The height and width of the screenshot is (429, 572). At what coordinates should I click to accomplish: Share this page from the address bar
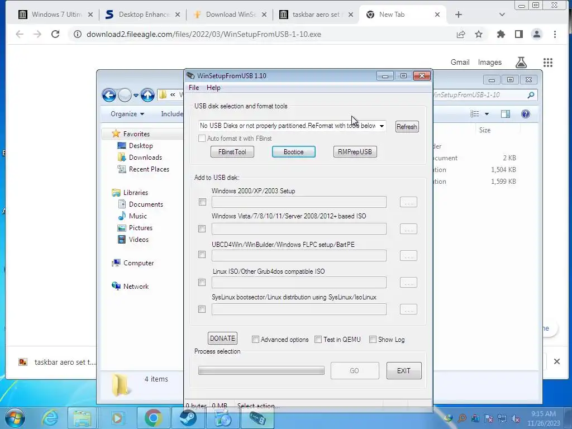[x=461, y=34]
